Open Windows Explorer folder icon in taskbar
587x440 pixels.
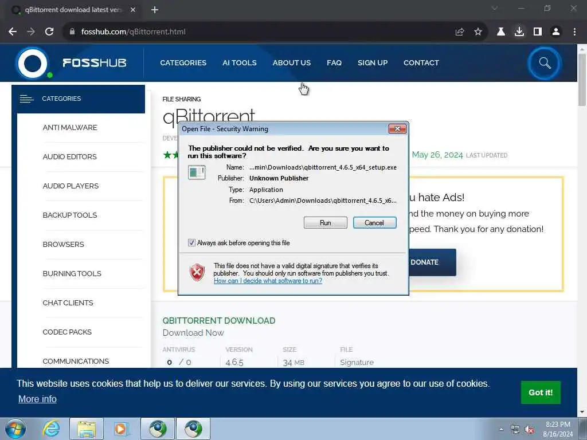click(x=87, y=429)
